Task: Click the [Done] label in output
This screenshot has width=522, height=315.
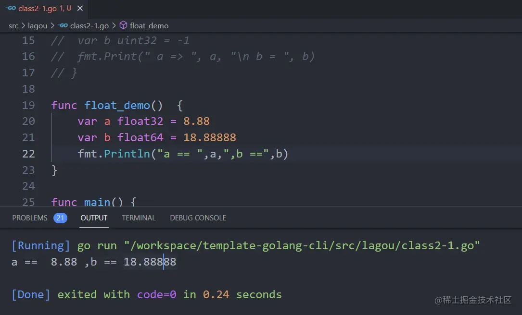Action: pos(31,294)
